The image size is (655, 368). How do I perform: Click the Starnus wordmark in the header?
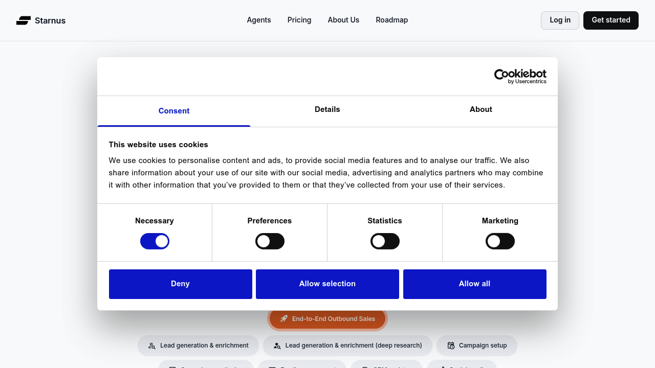[x=50, y=20]
